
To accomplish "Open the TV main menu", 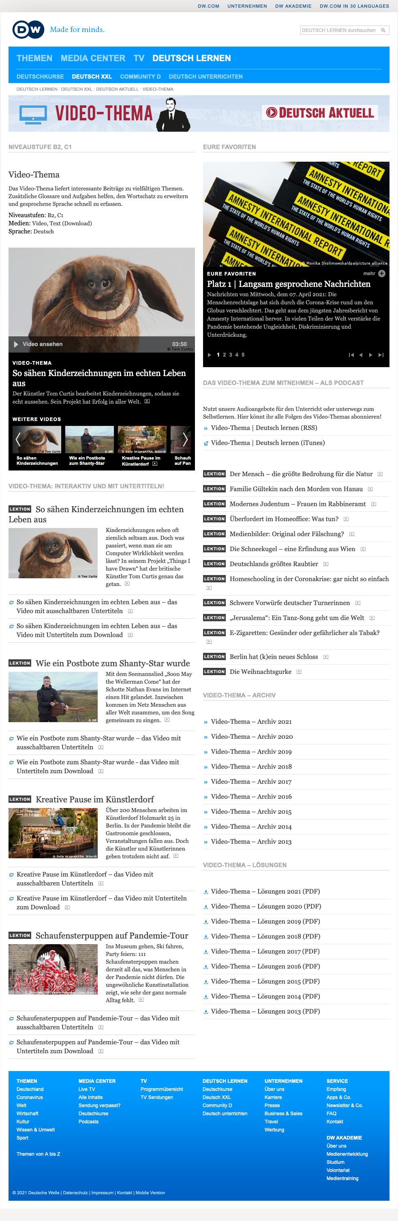I will [x=139, y=58].
